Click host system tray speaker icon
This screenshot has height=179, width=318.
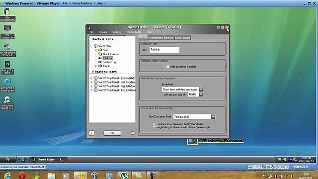pos(292,176)
